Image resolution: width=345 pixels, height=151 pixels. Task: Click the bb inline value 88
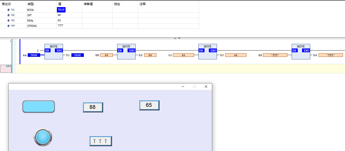click(106, 55)
